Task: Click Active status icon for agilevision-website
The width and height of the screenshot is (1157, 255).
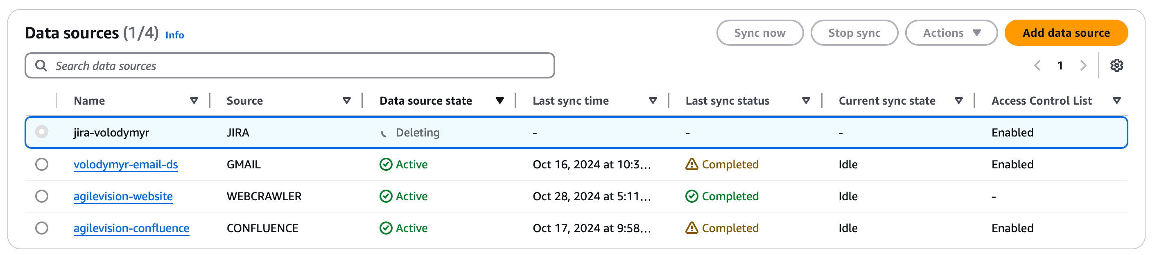Action: [x=386, y=196]
